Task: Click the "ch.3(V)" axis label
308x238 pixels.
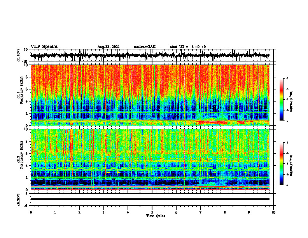Action: (x=19, y=200)
